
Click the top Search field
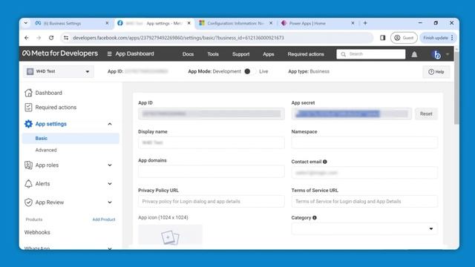(x=371, y=54)
